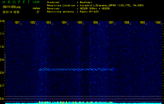The height and width of the screenshot is (104, 164).
Task: Click the observer name @yuhmari
Action: tap(86, 2)
